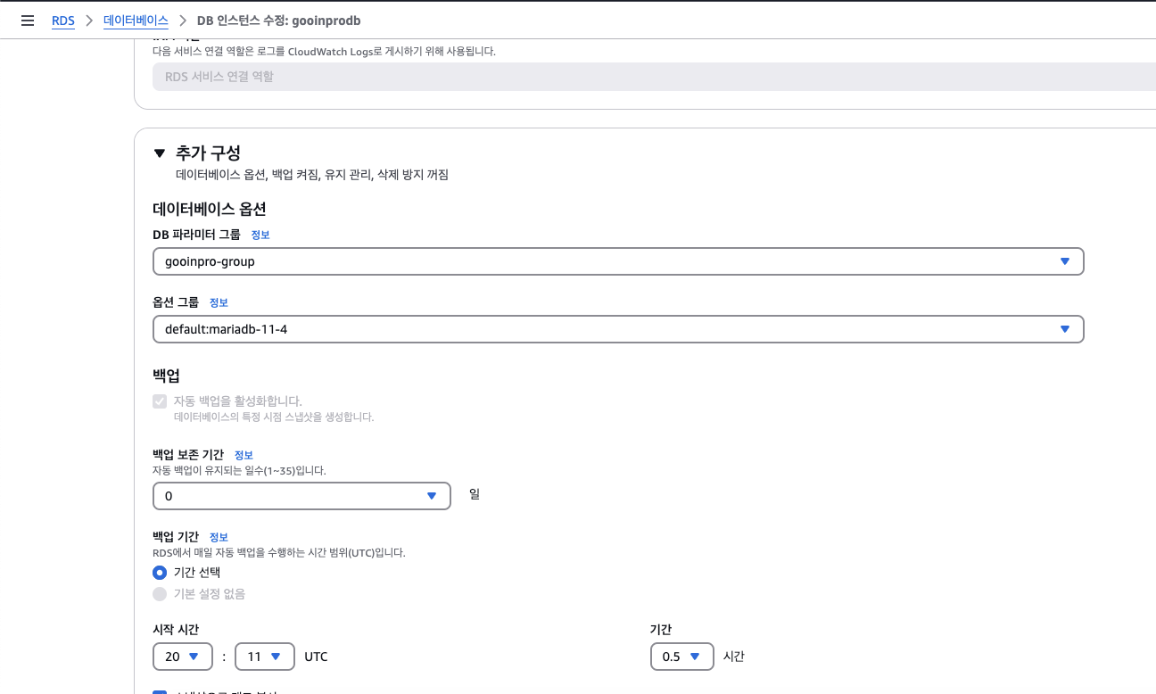This screenshot has height=694, width=1156.
Task: Click 정보 link next to 백업 기간
Action: pyautogui.click(x=219, y=537)
